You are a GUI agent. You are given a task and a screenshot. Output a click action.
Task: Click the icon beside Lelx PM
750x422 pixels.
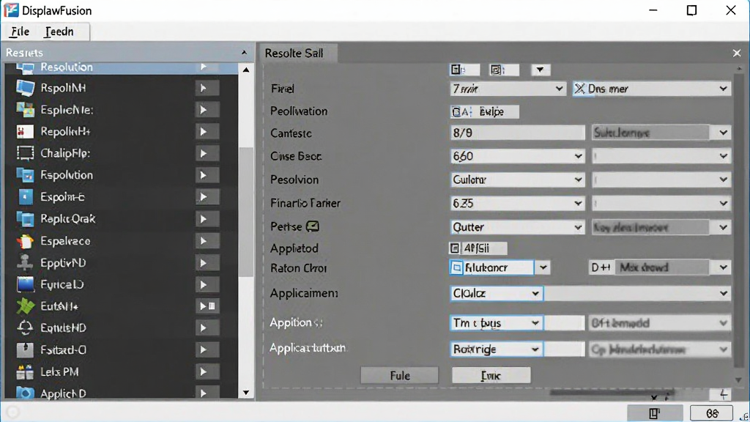pos(25,371)
